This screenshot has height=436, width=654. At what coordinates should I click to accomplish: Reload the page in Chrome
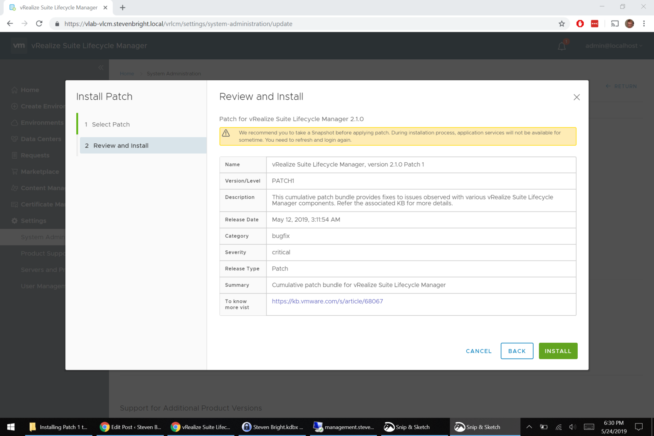pyautogui.click(x=39, y=24)
